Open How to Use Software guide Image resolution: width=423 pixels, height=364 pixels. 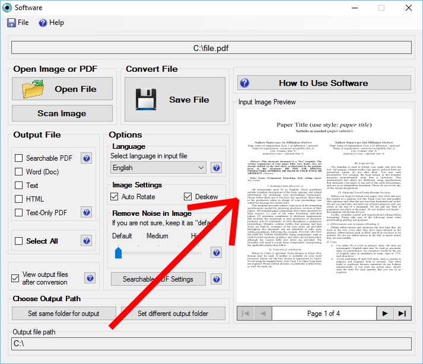[x=324, y=83]
